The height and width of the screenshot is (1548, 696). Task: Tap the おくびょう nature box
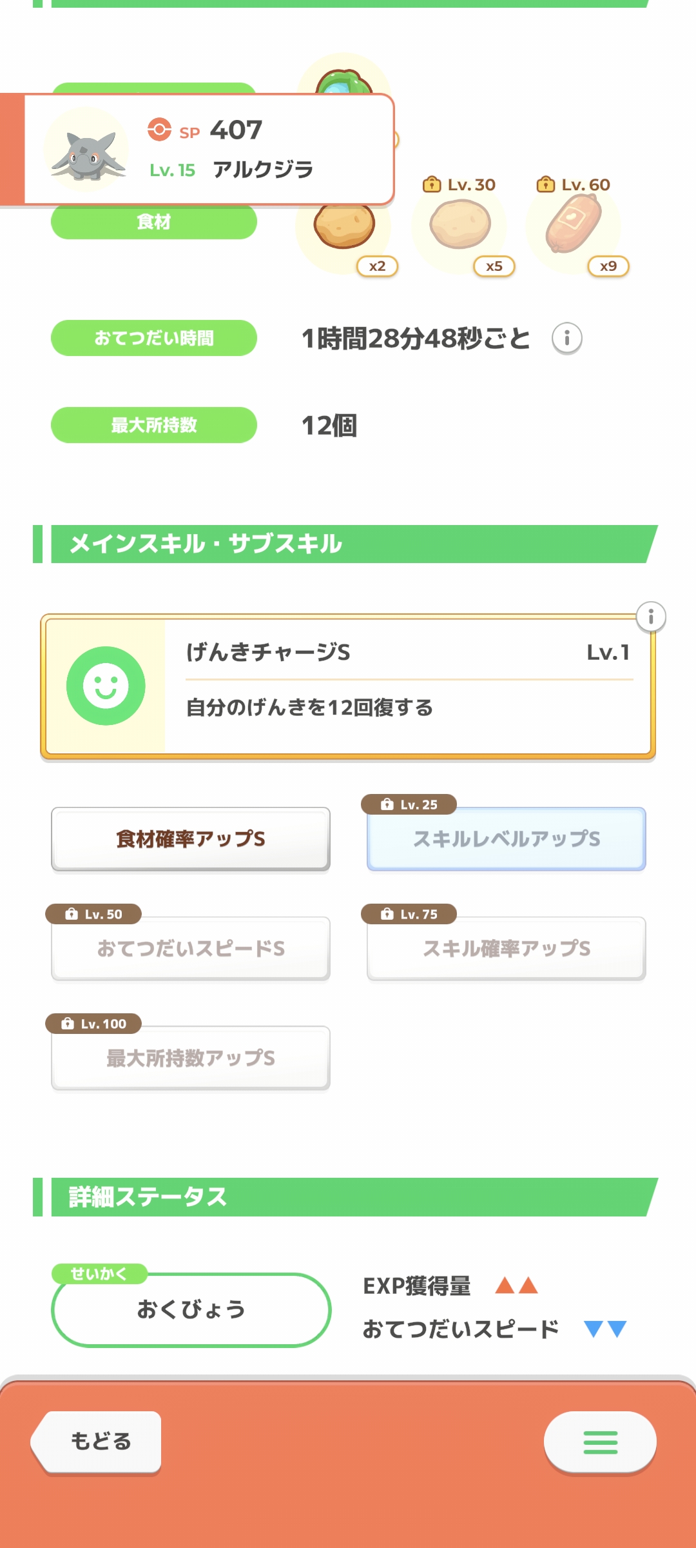click(191, 1309)
